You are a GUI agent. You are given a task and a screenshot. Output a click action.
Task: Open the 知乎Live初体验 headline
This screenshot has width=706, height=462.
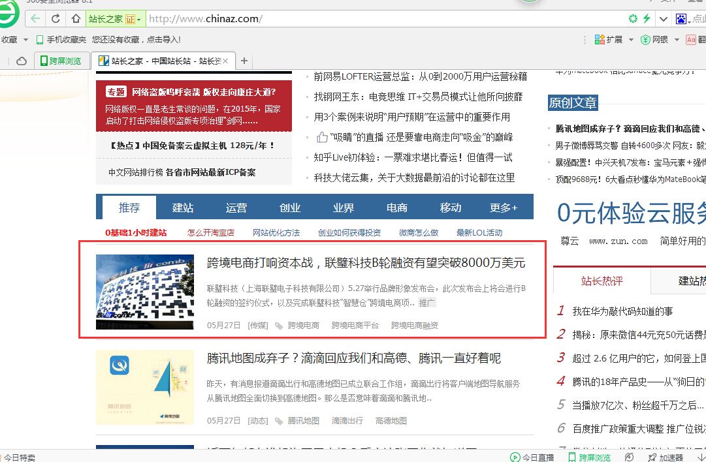pyautogui.click(x=413, y=157)
